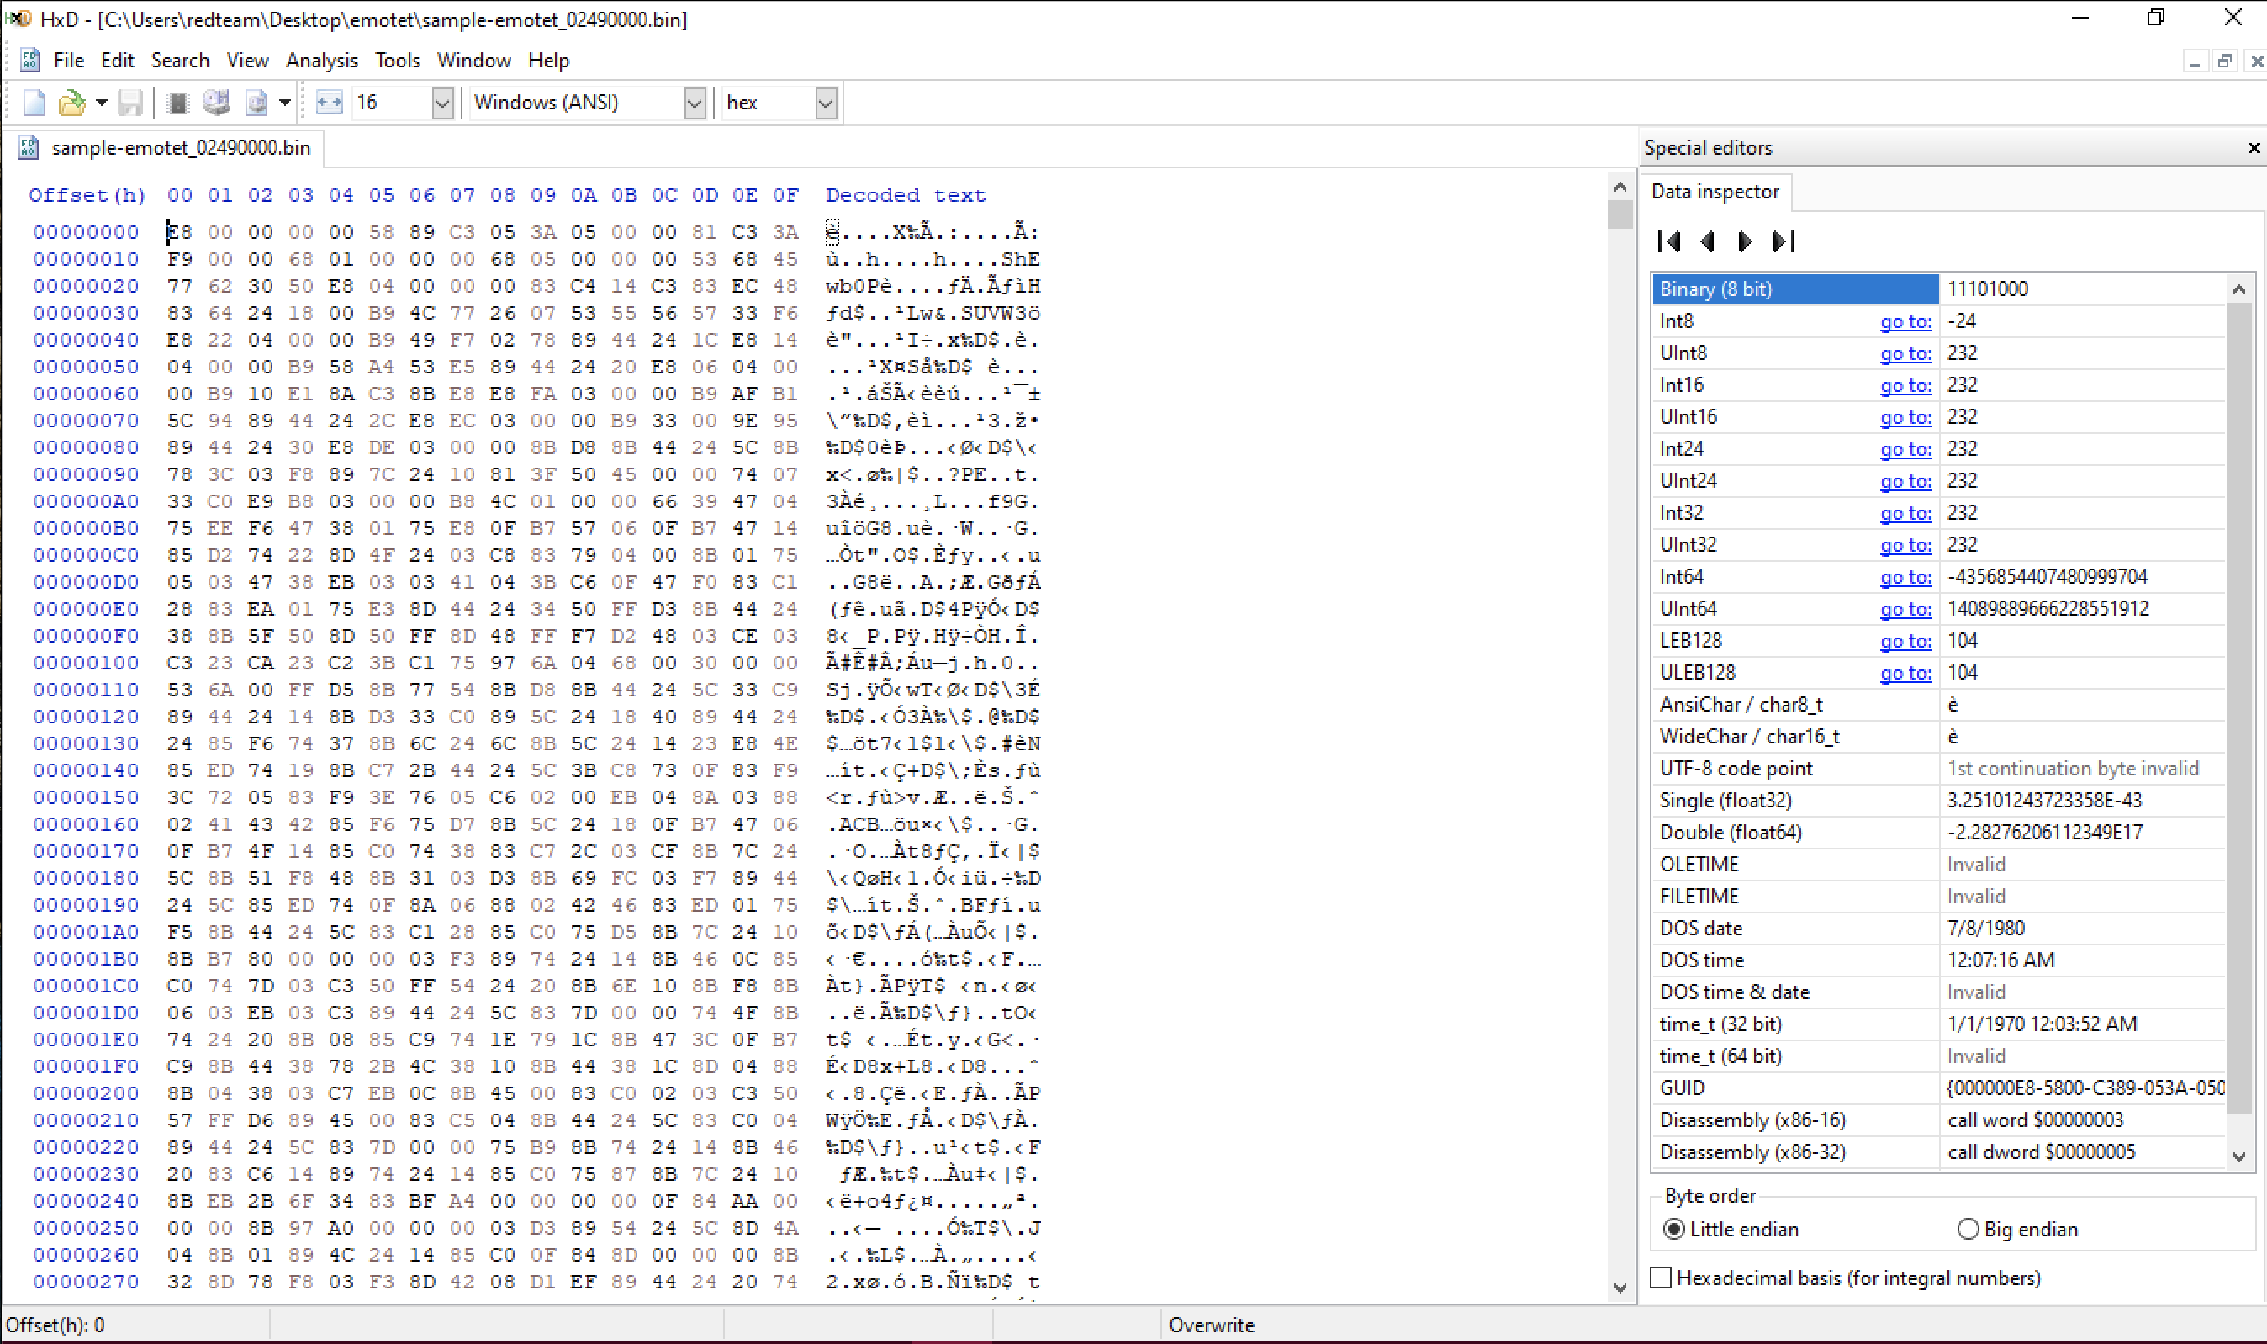Image resolution: width=2267 pixels, height=1344 pixels.
Task: Expand the disk image dropdown arrow
Action: (x=284, y=103)
